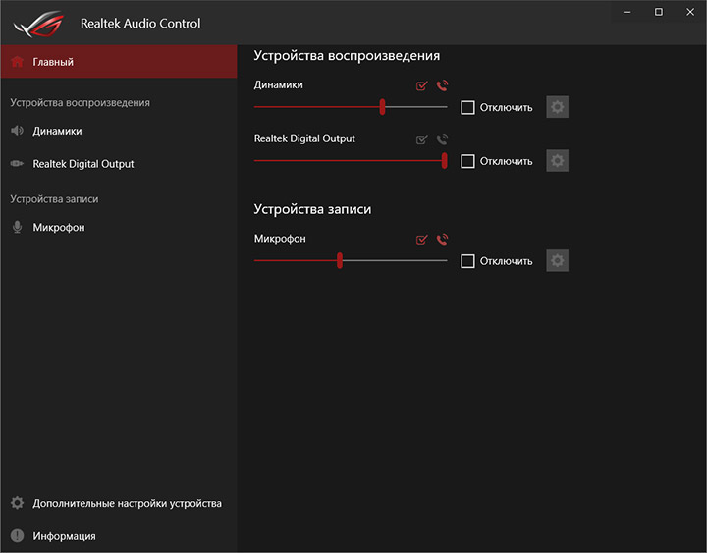707x553 pixels.
Task: Mute Микрофон with Отключить checkbox
Action: [467, 261]
